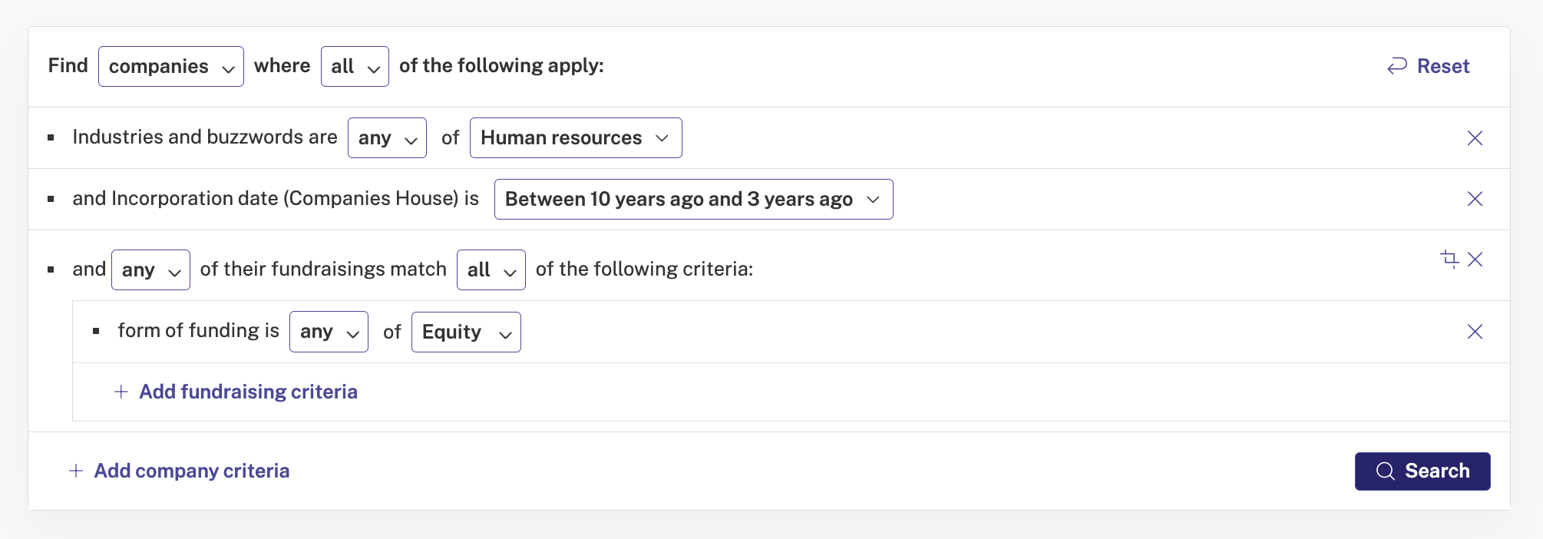Remove the fundraisings match criteria group
The image size is (1543, 539).
coord(1475,260)
